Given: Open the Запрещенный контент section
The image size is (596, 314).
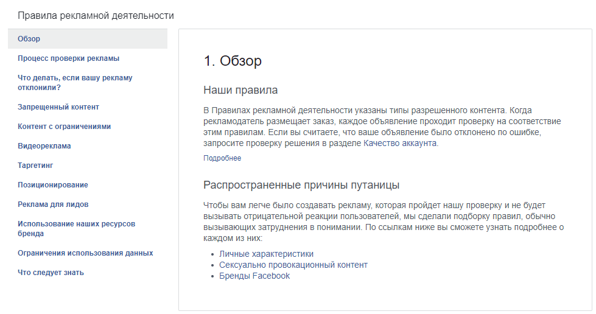Looking at the screenshot, I should click(58, 107).
